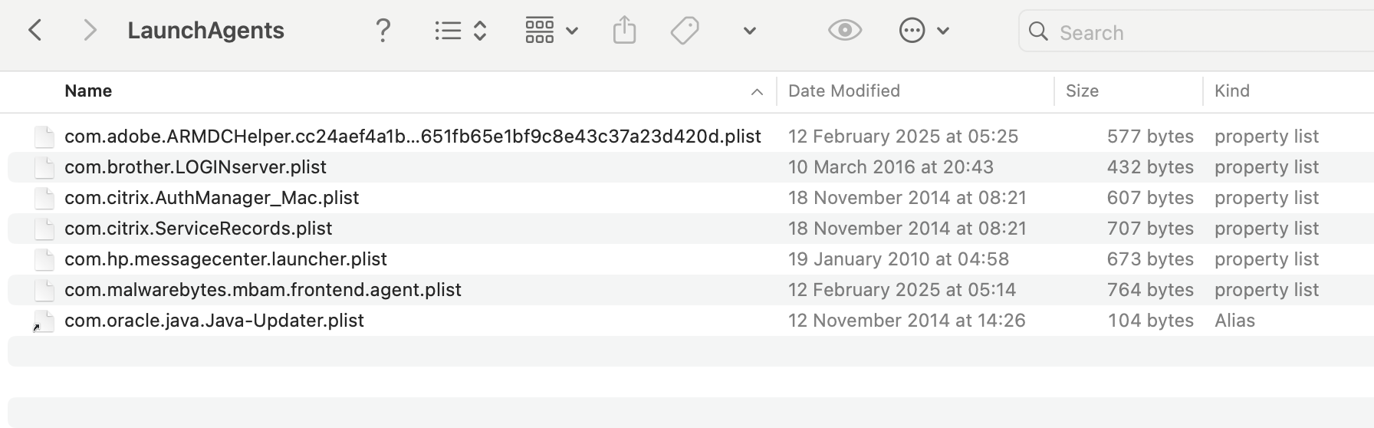Click the back navigation arrow

point(35,31)
